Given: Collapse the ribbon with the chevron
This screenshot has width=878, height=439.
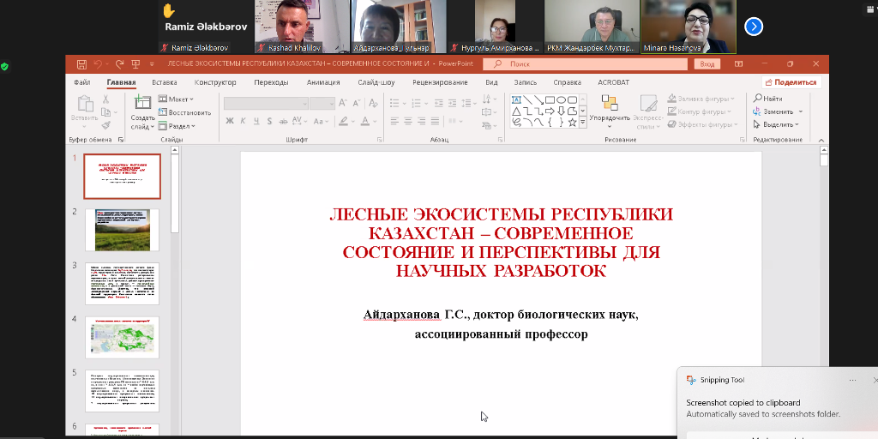Looking at the screenshot, I should pyautogui.click(x=821, y=140).
